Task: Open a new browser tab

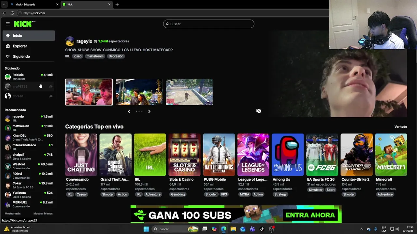Action: point(117,5)
